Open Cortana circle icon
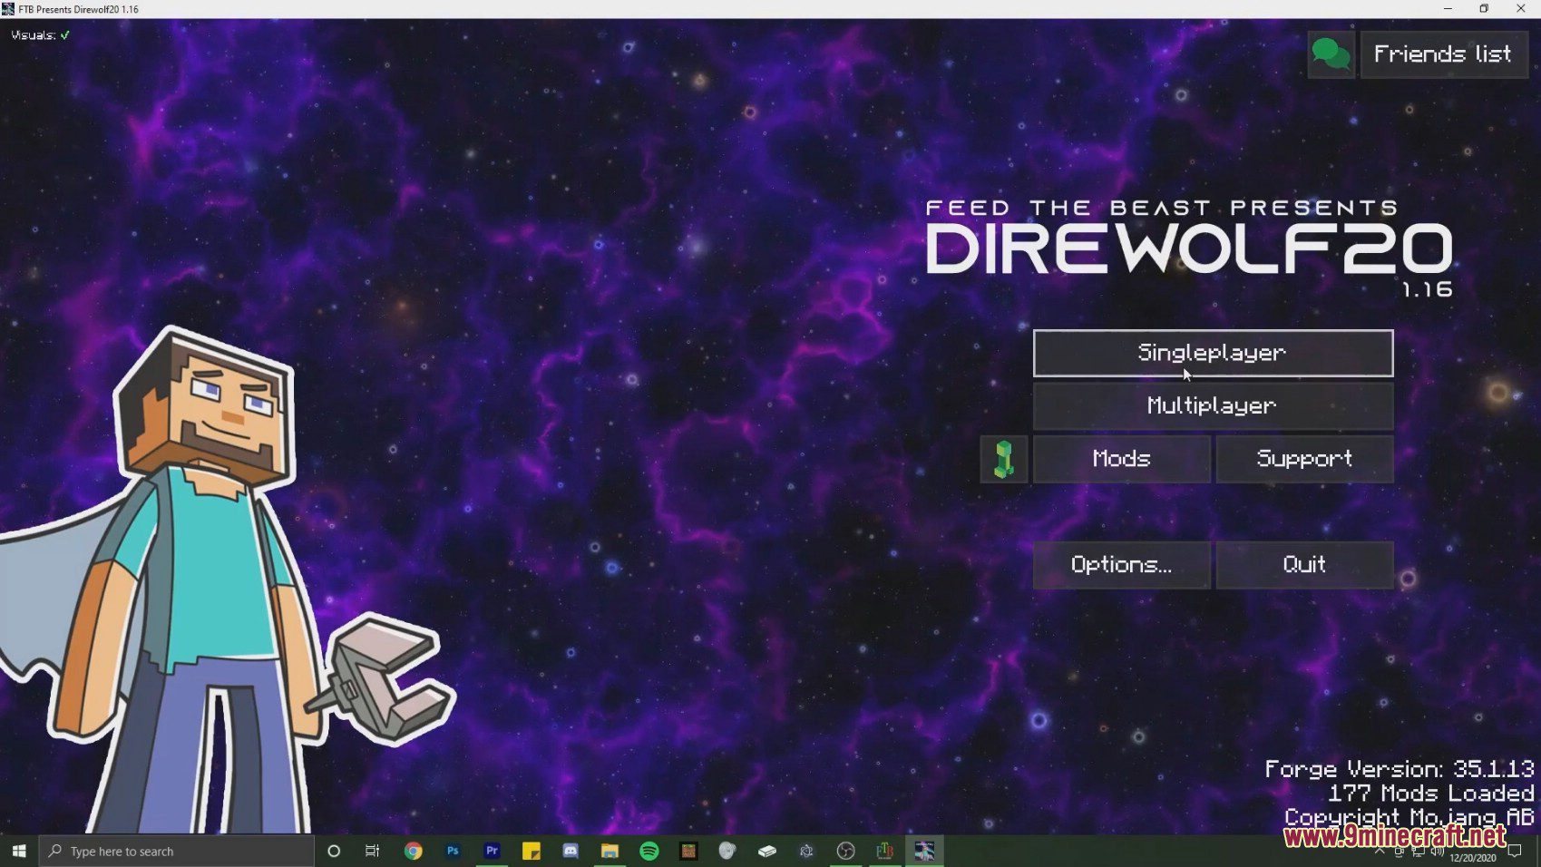The width and height of the screenshot is (1541, 867). tap(334, 851)
